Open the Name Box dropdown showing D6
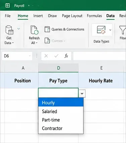 tap(30, 56)
